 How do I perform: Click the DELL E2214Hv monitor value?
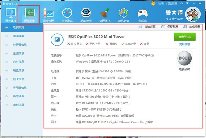[103, 103]
